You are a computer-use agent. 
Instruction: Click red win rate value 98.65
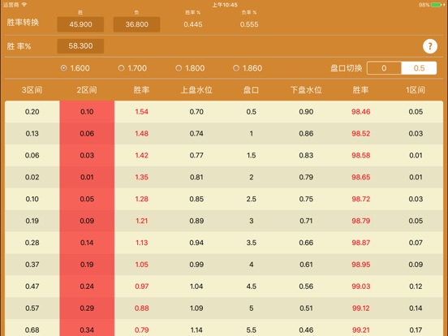click(x=361, y=177)
